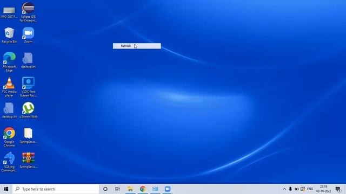Select the SpringSecu folder icon beside Google Chrome
The image size is (346, 194).
tap(28, 136)
